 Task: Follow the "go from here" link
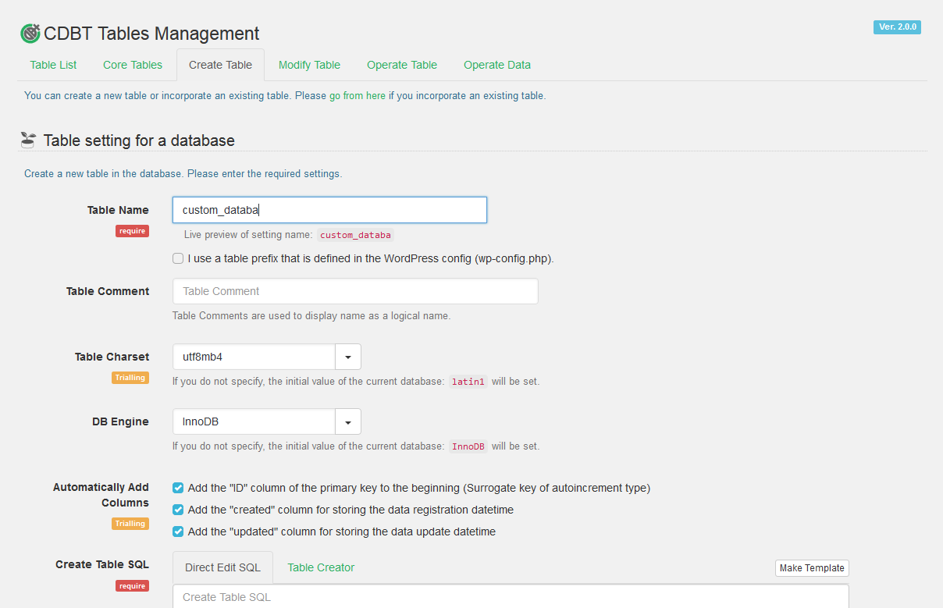point(358,96)
